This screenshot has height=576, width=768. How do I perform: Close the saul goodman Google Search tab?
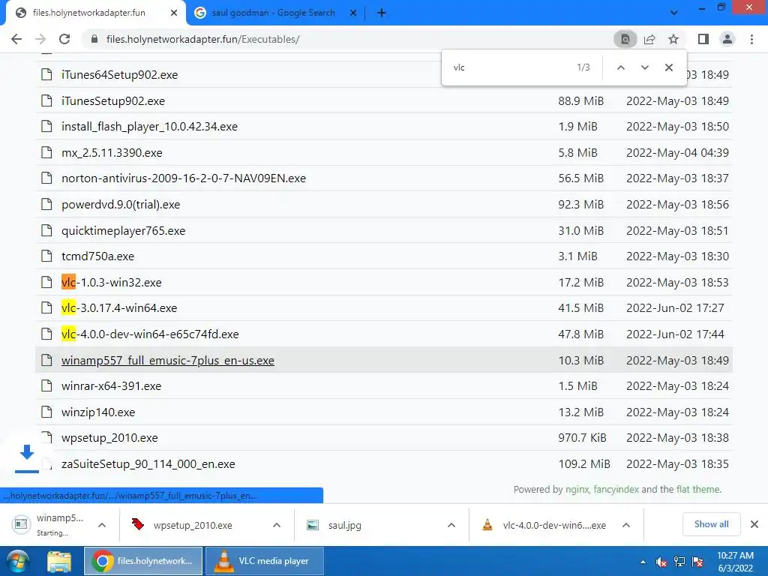click(x=353, y=13)
